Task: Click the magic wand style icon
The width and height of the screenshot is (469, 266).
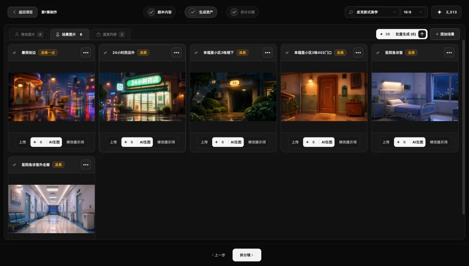Action: point(351,12)
